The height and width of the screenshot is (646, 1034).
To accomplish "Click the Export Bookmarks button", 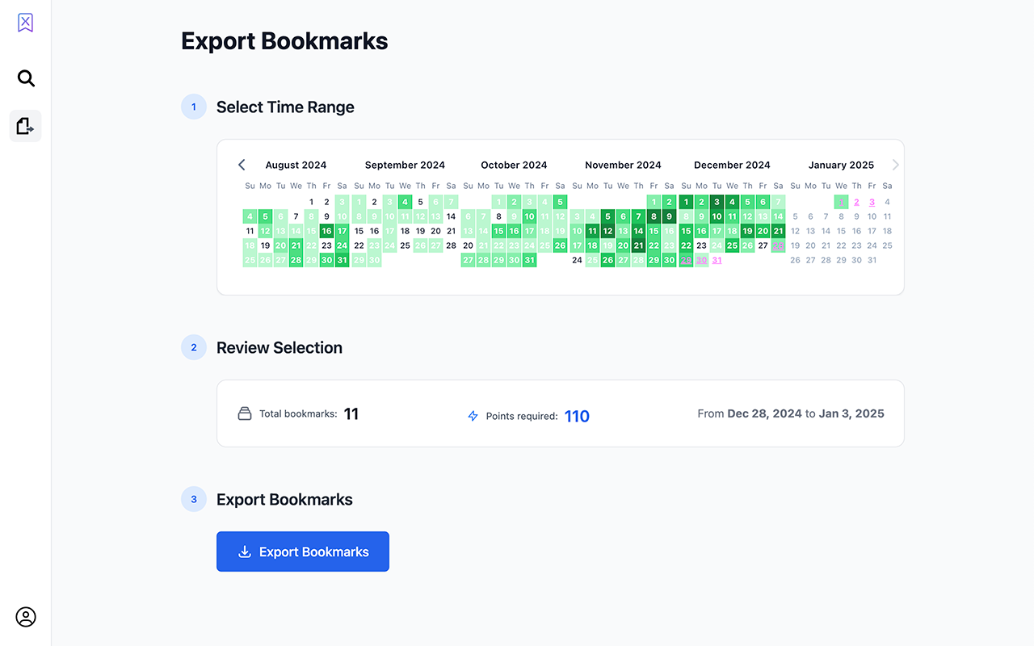I will coord(303,552).
